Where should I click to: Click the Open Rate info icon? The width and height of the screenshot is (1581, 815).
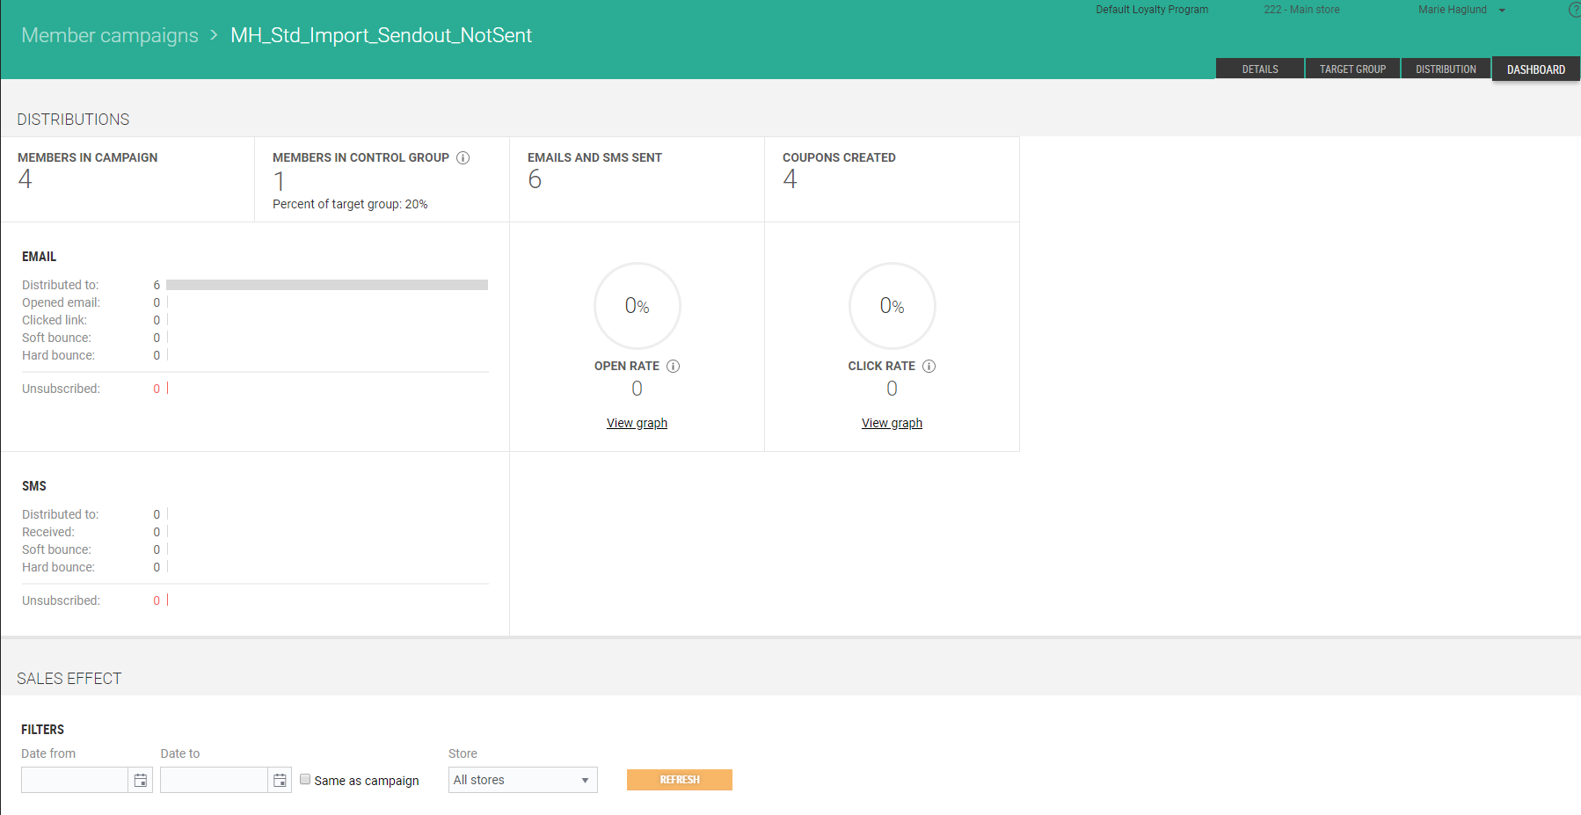click(673, 367)
